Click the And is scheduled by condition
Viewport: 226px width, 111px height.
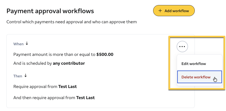click(x=33, y=63)
